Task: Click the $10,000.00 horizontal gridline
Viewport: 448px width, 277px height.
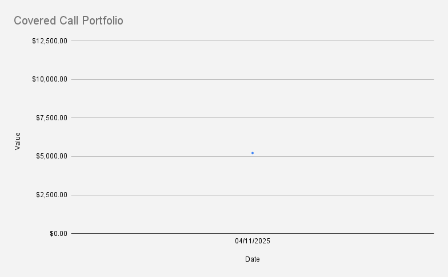Action: [171, 79]
